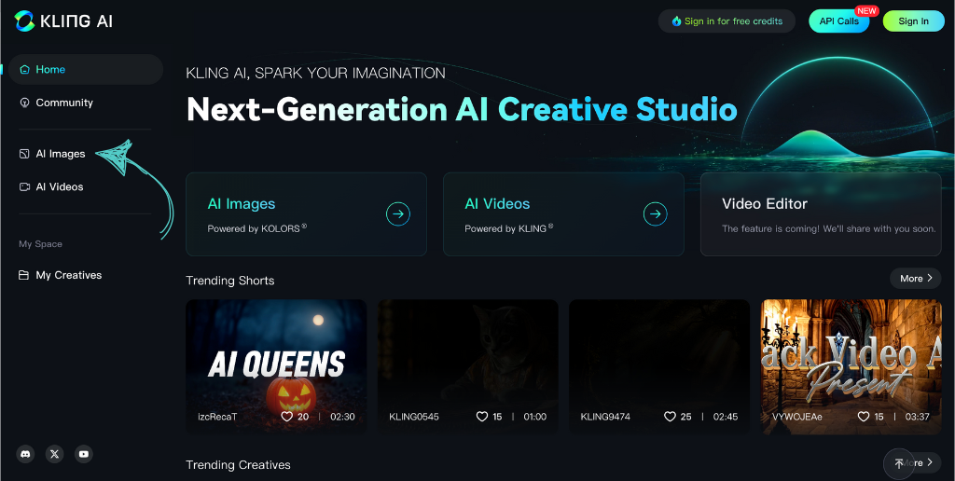Screen dimensions: 955x481
Task: Click the Sign In button
Action: pyautogui.click(x=914, y=21)
